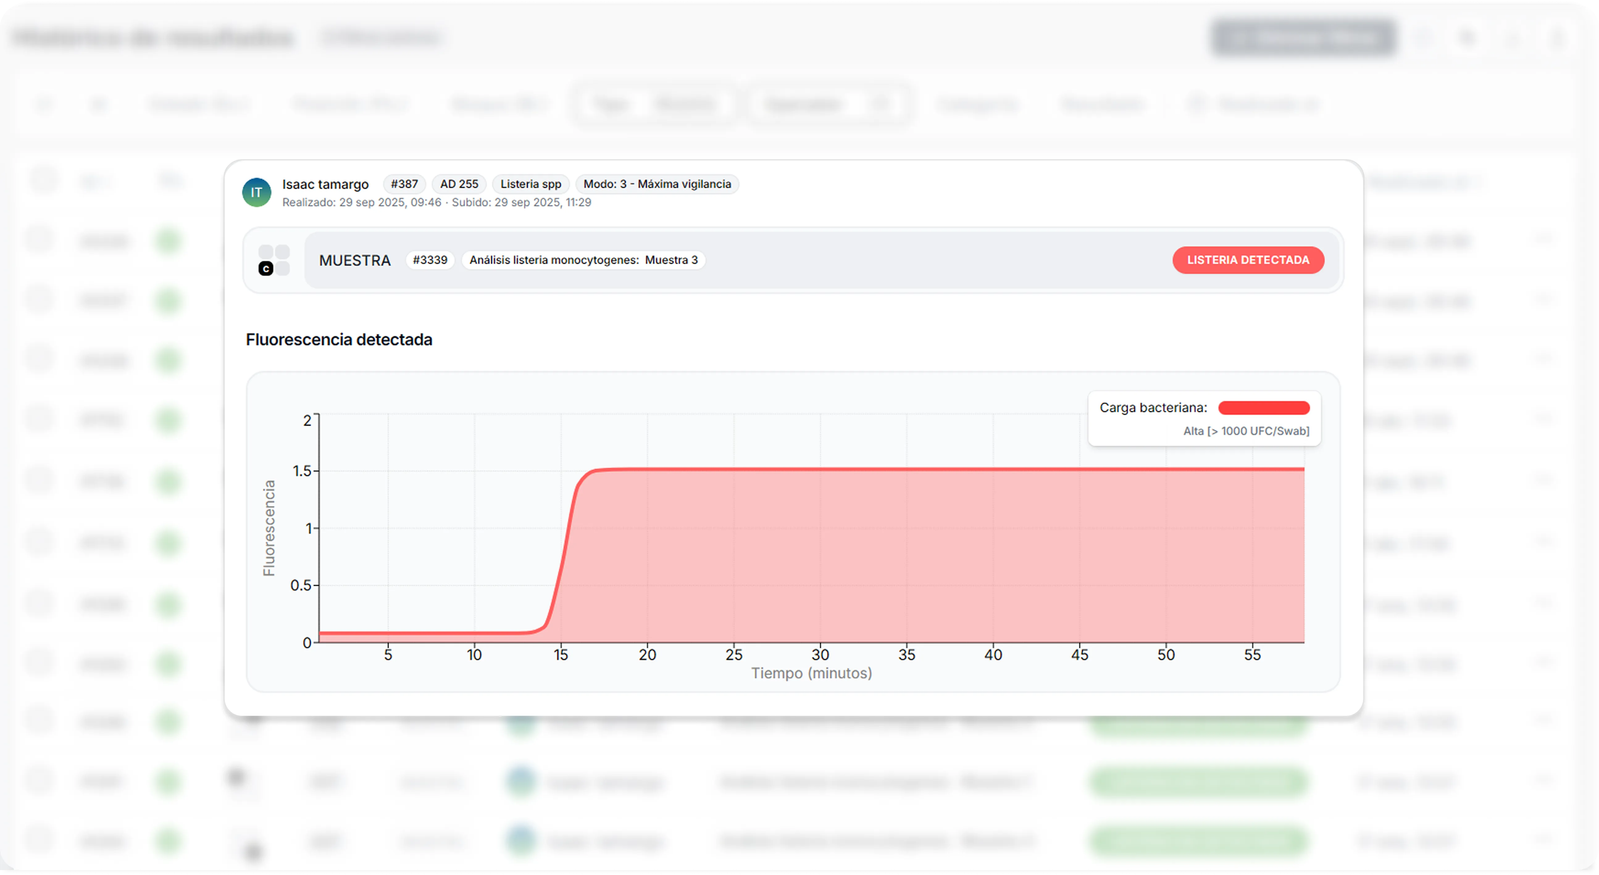Click Isaac tamargo's IT avatar
1599x875 pixels.
[256, 193]
